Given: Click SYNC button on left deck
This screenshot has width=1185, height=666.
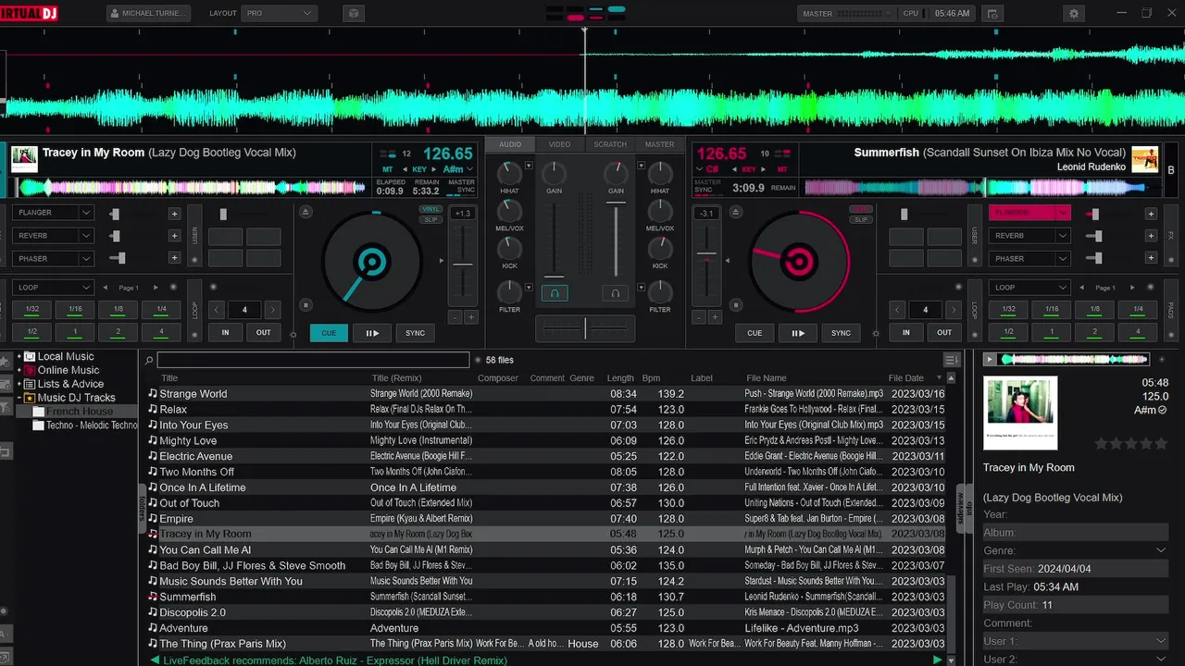Looking at the screenshot, I should (416, 333).
